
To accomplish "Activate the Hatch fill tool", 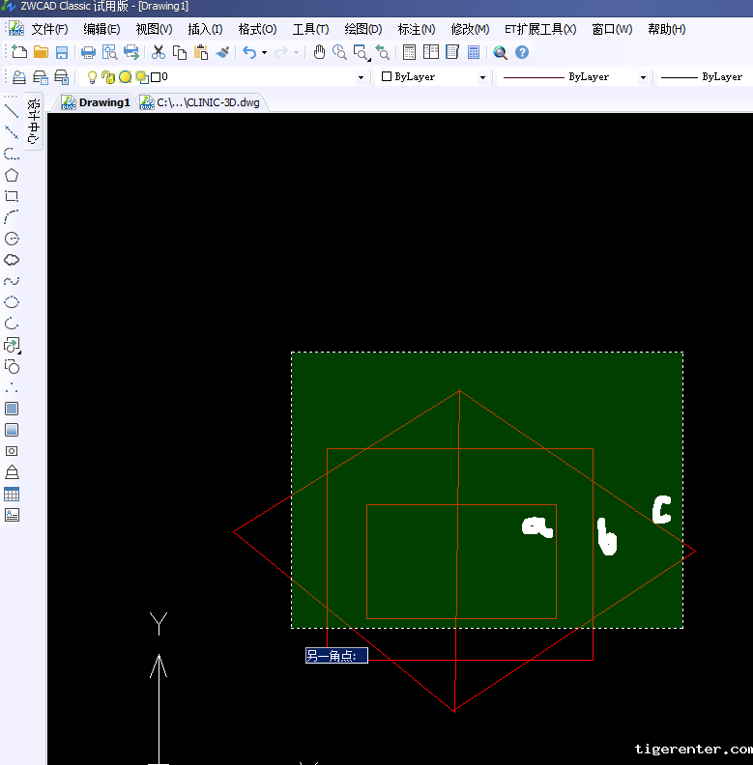I will point(12,409).
